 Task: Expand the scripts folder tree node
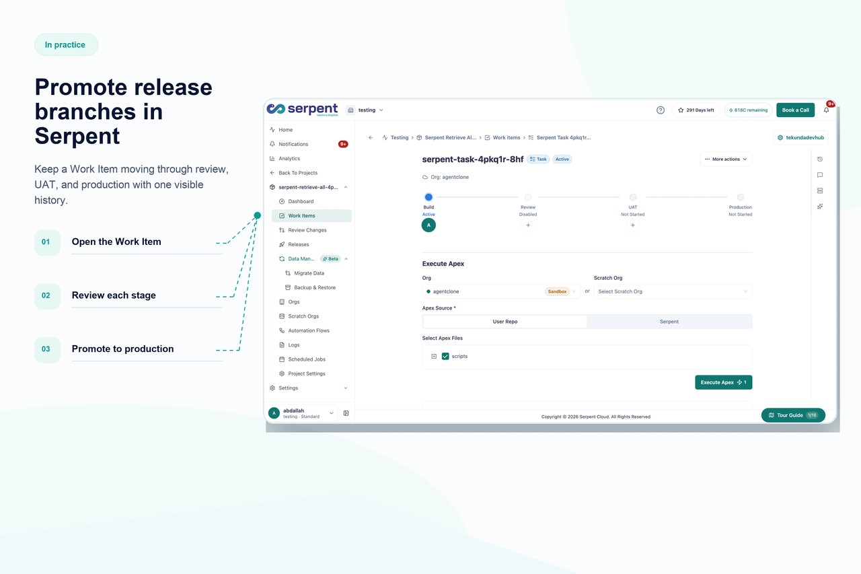point(434,356)
